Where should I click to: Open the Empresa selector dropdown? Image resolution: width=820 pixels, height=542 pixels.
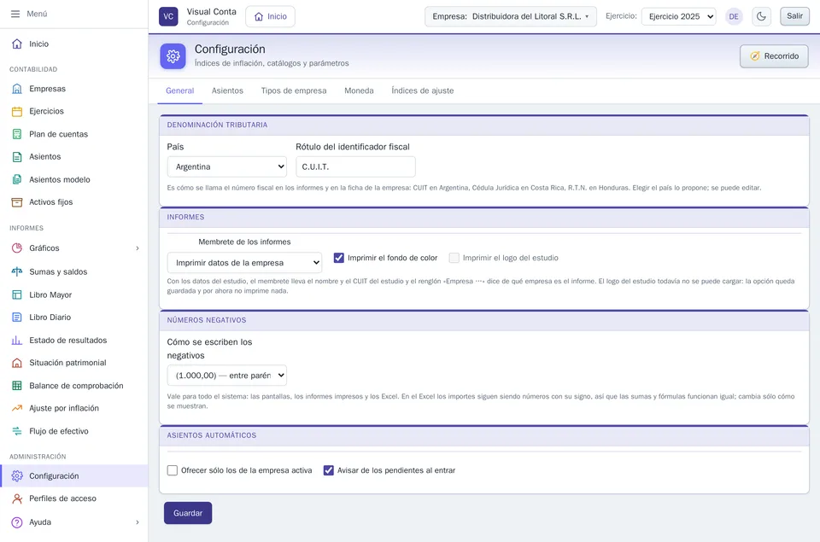[x=511, y=16]
